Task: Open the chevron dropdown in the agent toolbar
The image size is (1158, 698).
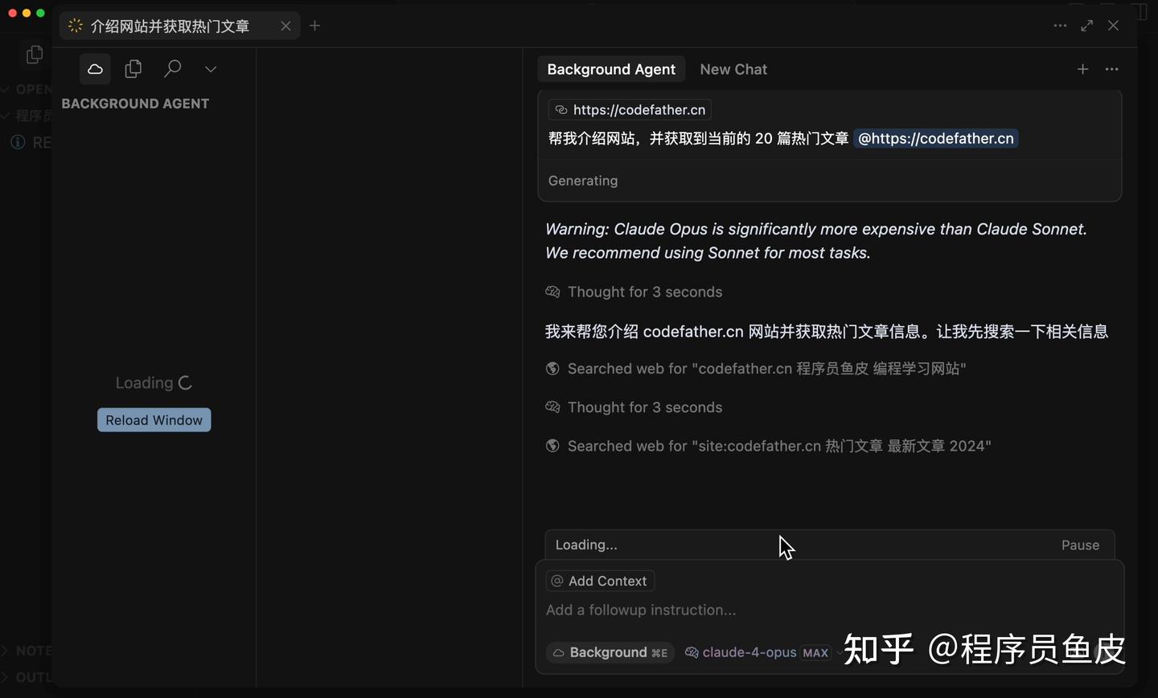Action: coord(210,68)
